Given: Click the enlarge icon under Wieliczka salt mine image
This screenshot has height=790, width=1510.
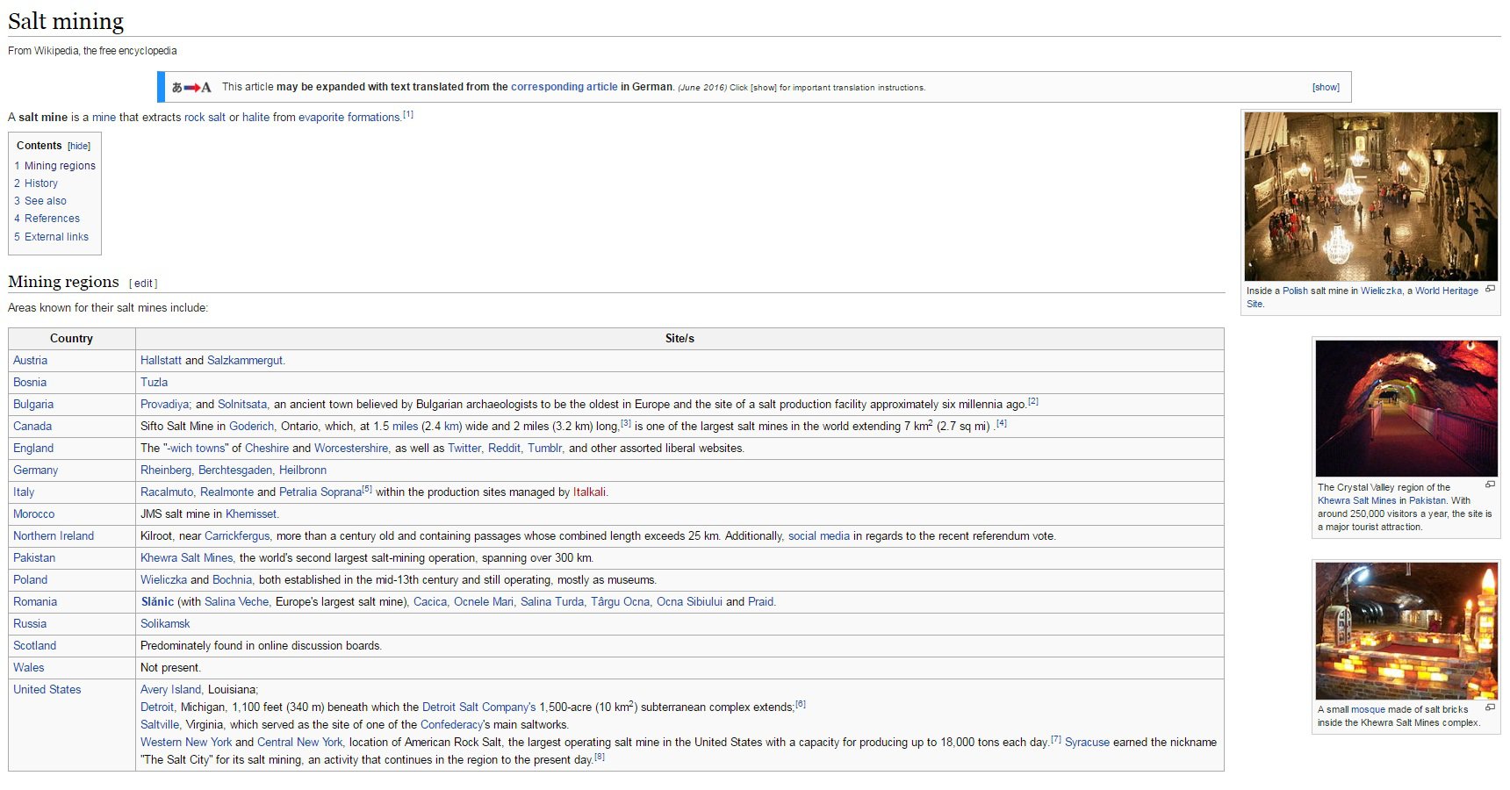Looking at the screenshot, I should (x=1490, y=289).
